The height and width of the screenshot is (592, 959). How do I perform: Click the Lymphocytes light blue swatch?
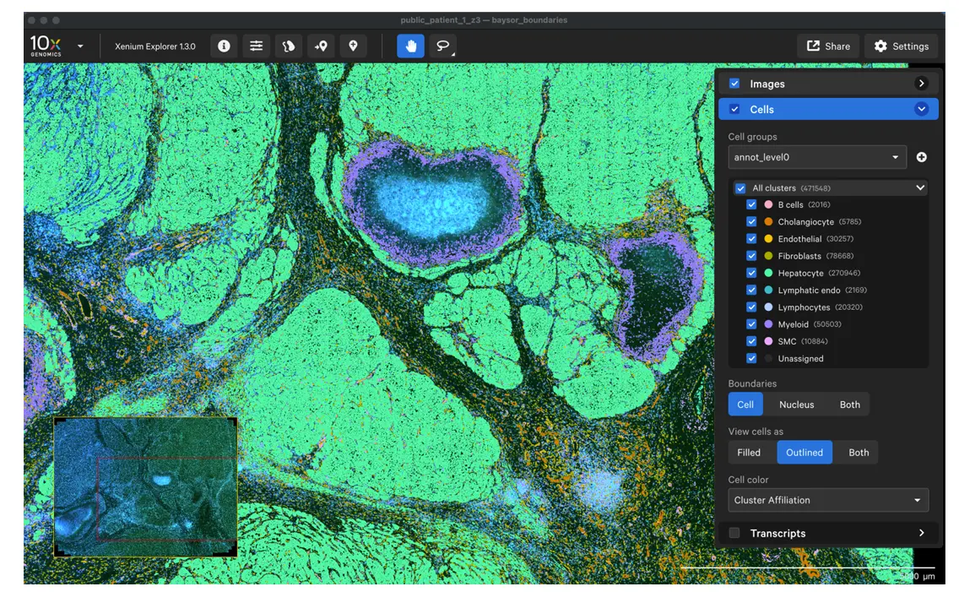click(x=768, y=307)
